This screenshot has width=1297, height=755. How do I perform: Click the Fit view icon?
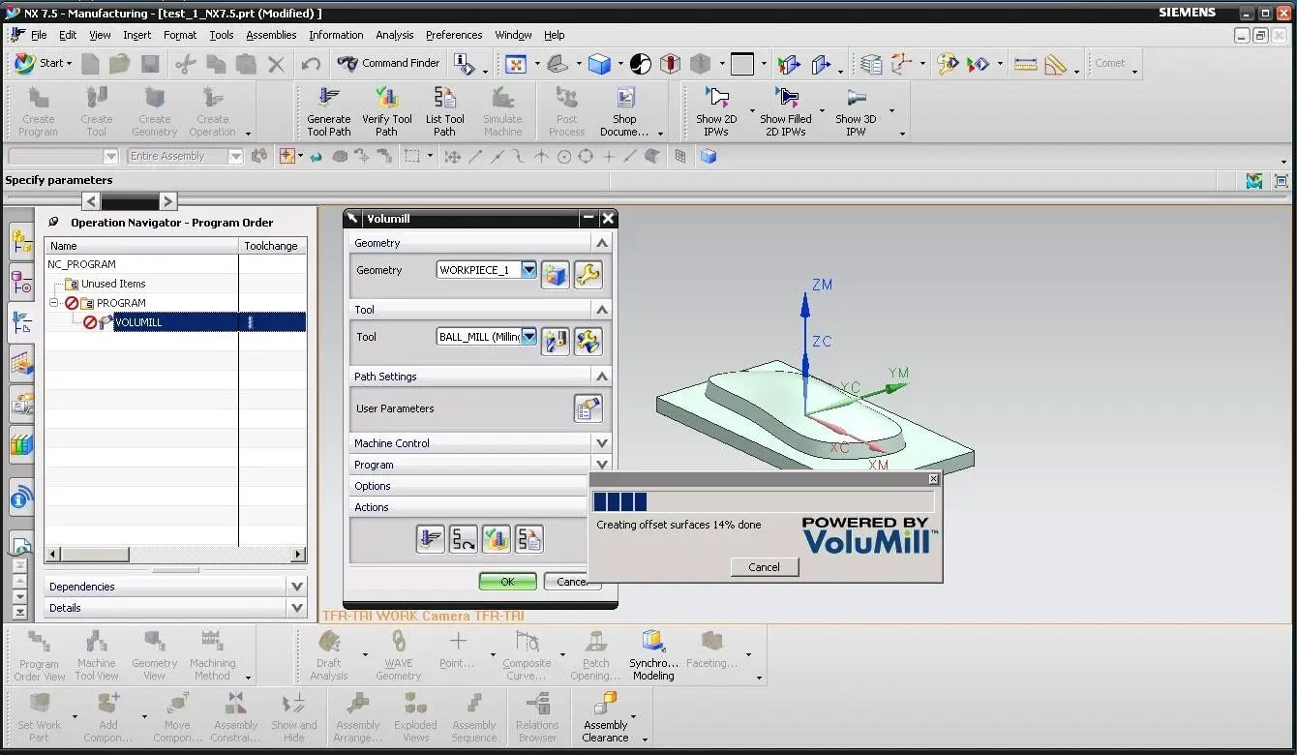pos(515,64)
